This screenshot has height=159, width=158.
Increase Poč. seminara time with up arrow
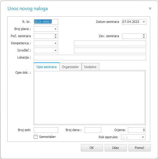(55, 35)
